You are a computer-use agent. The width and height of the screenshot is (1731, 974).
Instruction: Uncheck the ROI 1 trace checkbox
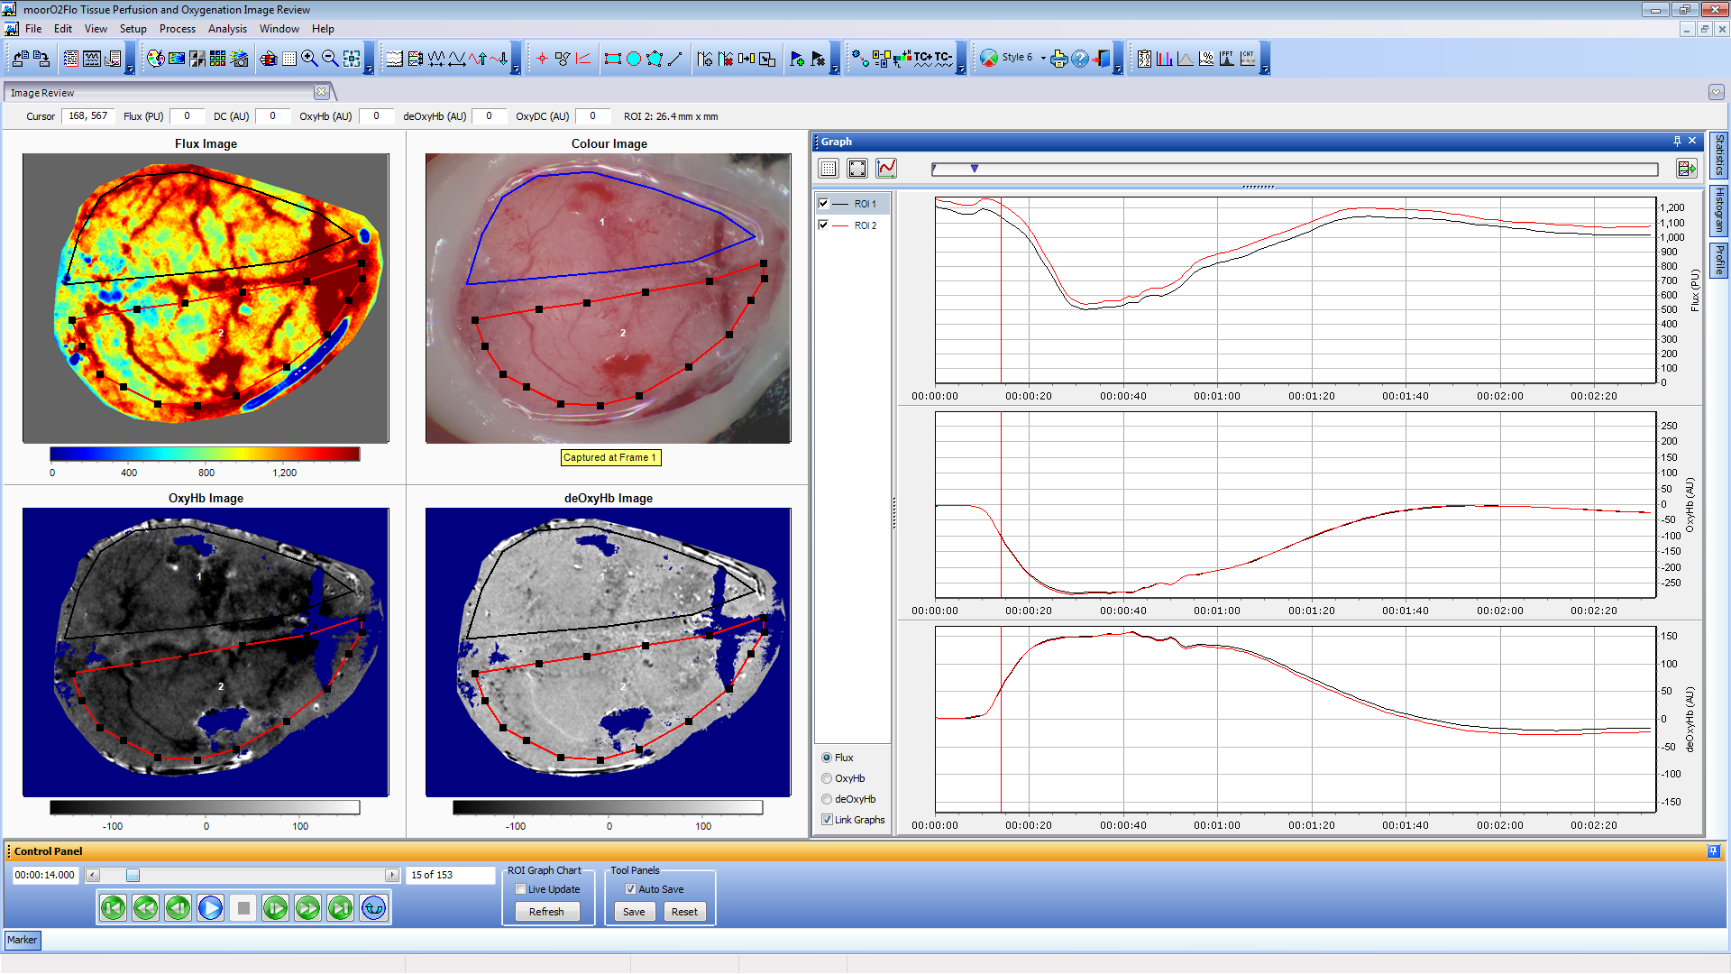coord(823,204)
